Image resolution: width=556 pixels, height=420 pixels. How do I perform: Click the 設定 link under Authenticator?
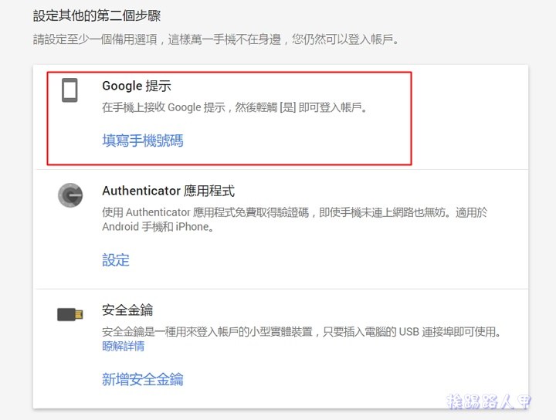116,260
